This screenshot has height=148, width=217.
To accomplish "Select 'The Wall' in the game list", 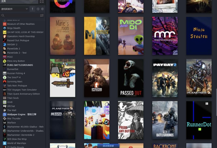I will pos(12,110).
